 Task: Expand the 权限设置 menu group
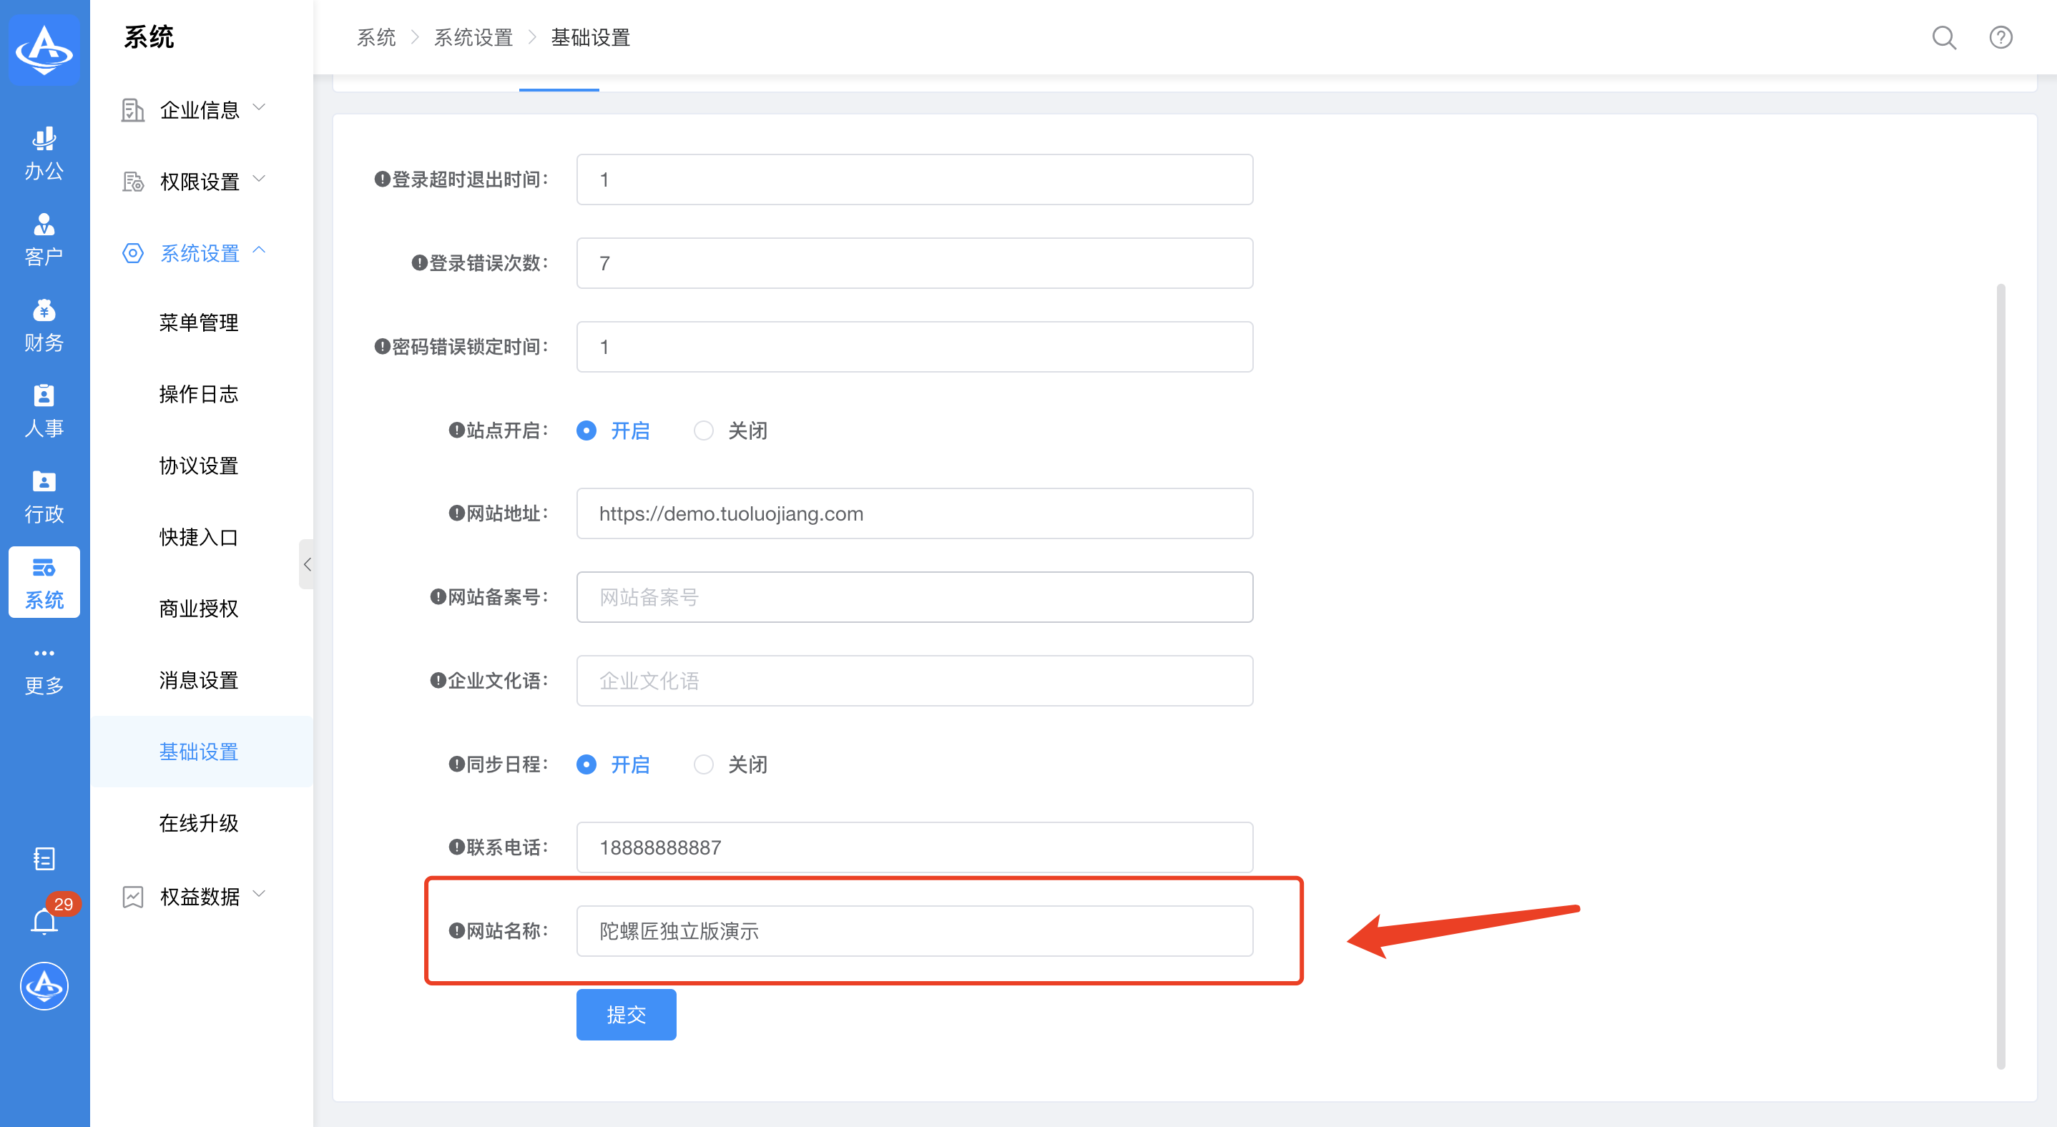[200, 181]
